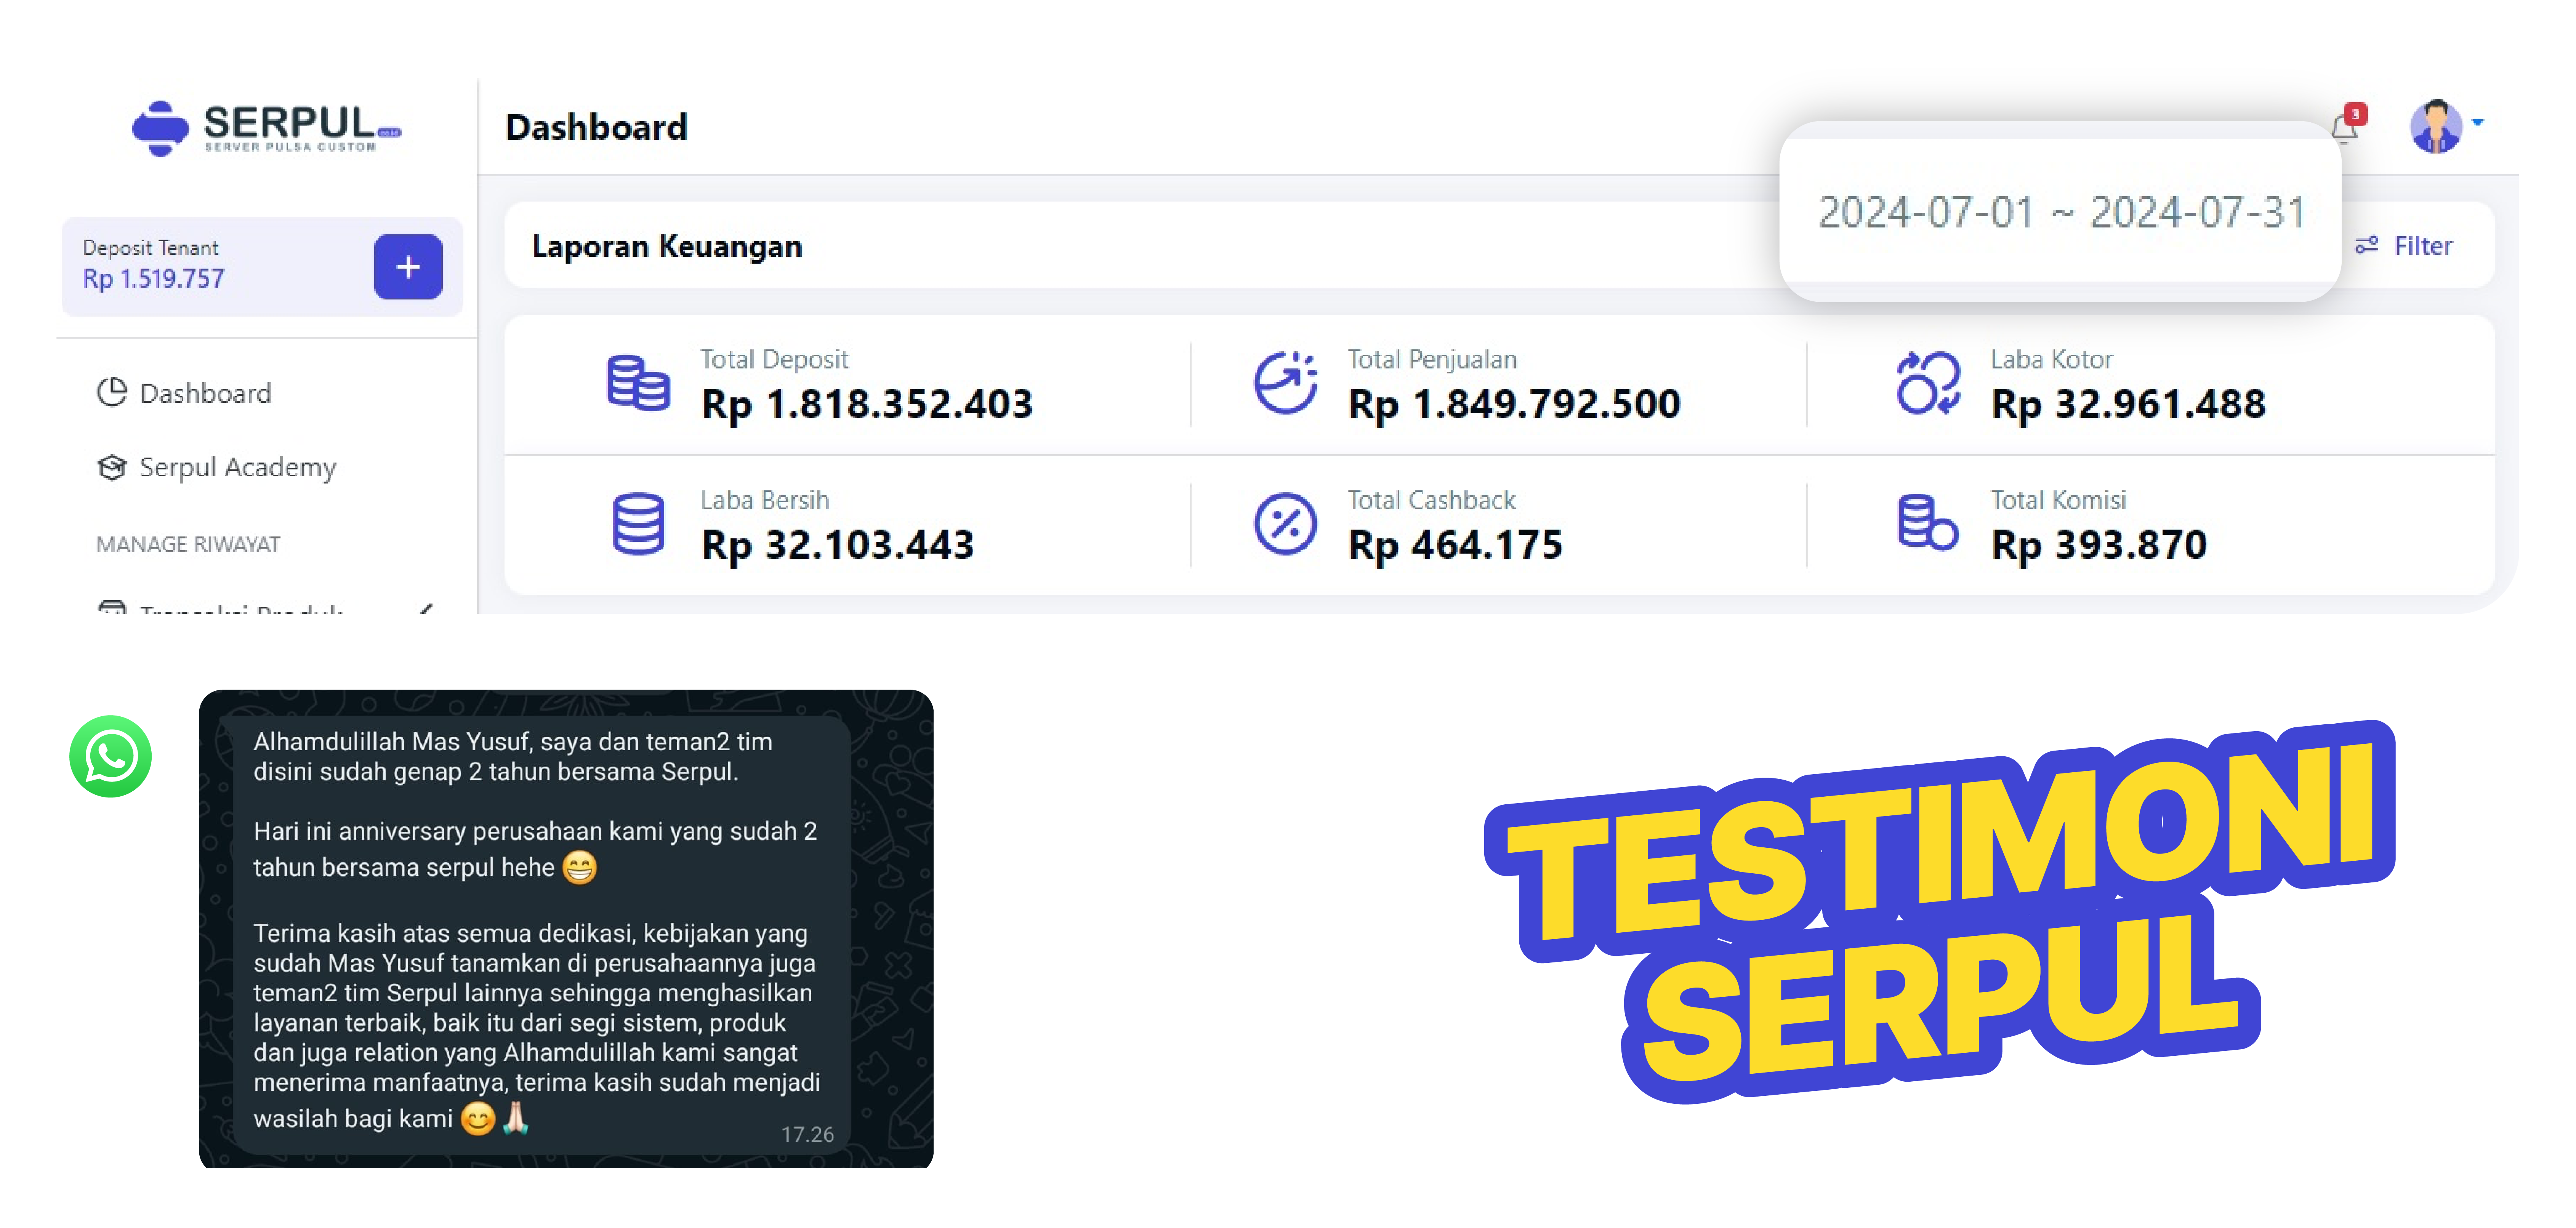The height and width of the screenshot is (1228, 2576).
Task: Click the Deposit Tenant balance amount
Action: 154,279
